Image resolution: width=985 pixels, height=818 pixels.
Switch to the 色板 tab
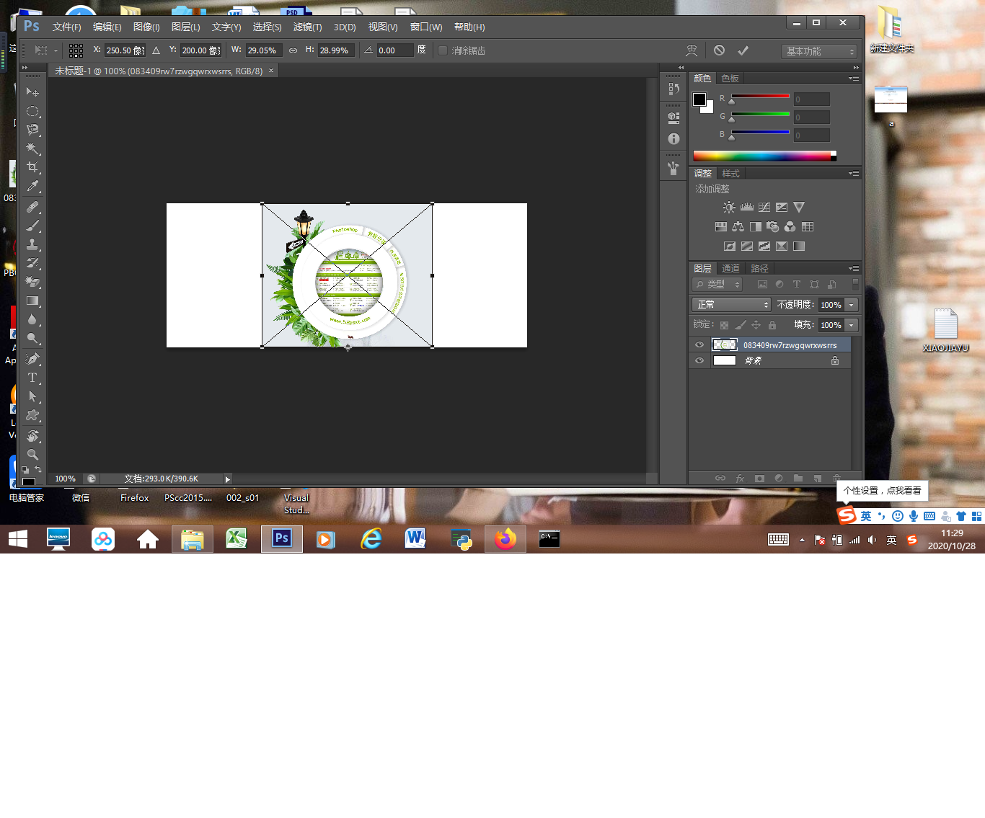[730, 79]
